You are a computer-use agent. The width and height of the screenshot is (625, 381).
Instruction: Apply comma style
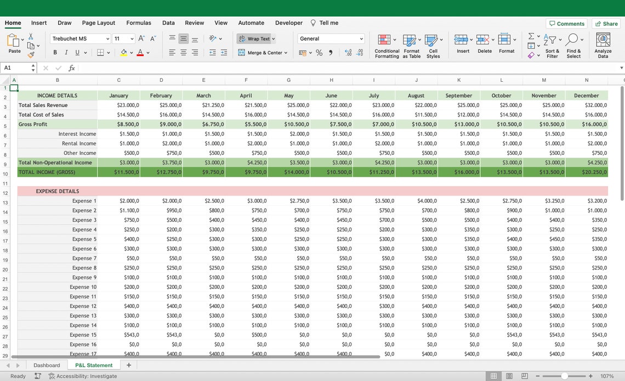click(331, 53)
